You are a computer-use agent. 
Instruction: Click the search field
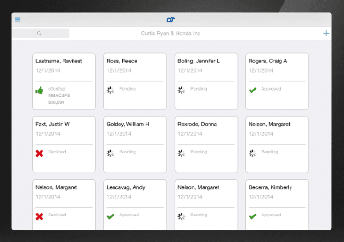[x=40, y=33]
